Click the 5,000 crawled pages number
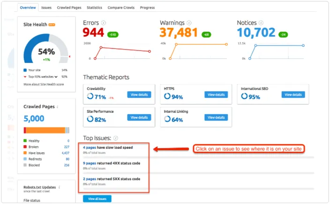This screenshot has width=330, height=205. pos(34,119)
